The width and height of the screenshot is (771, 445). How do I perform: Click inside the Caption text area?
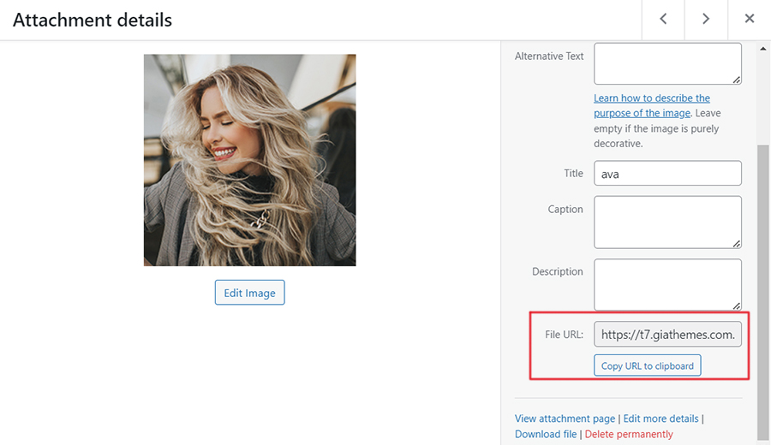[x=666, y=222]
